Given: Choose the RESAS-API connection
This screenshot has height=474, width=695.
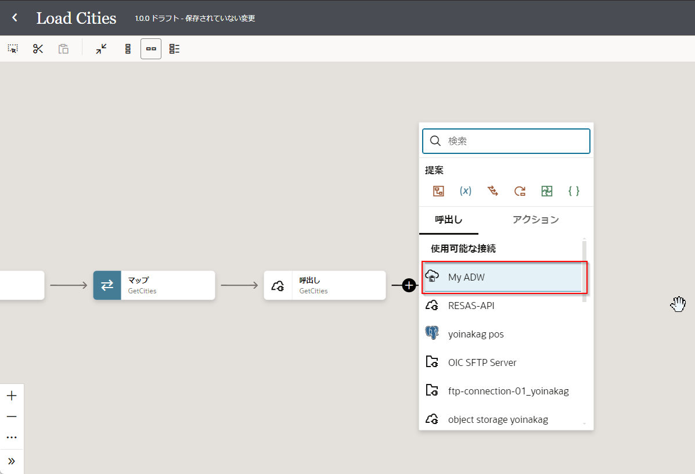Looking at the screenshot, I should click(471, 305).
